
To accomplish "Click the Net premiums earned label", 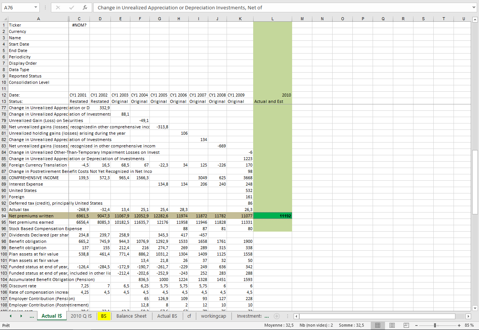I will (31, 222).
